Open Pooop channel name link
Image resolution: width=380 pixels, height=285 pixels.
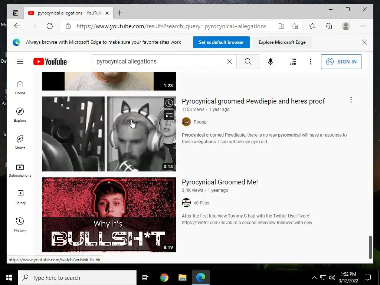[x=200, y=122]
